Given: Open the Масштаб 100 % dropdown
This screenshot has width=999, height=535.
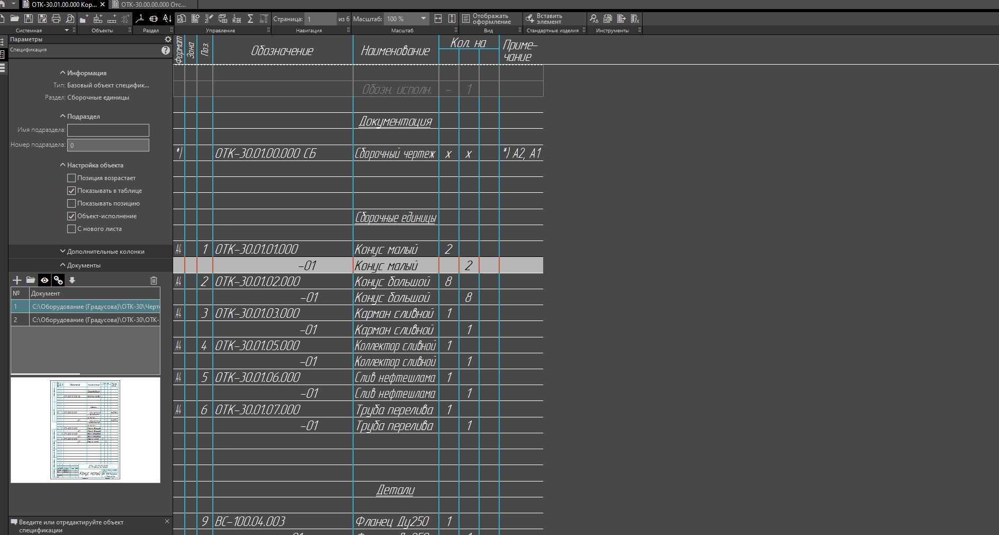Looking at the screenshot, I should 423,19.
